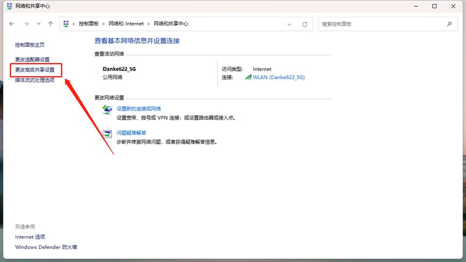
Task: Click the icon beside 设置新的连接或网络
Action: point(107,110)
